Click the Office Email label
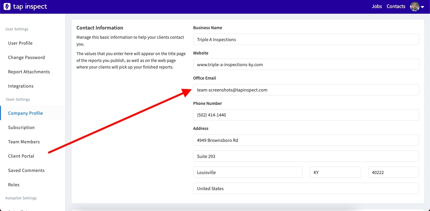 [205, 78]
